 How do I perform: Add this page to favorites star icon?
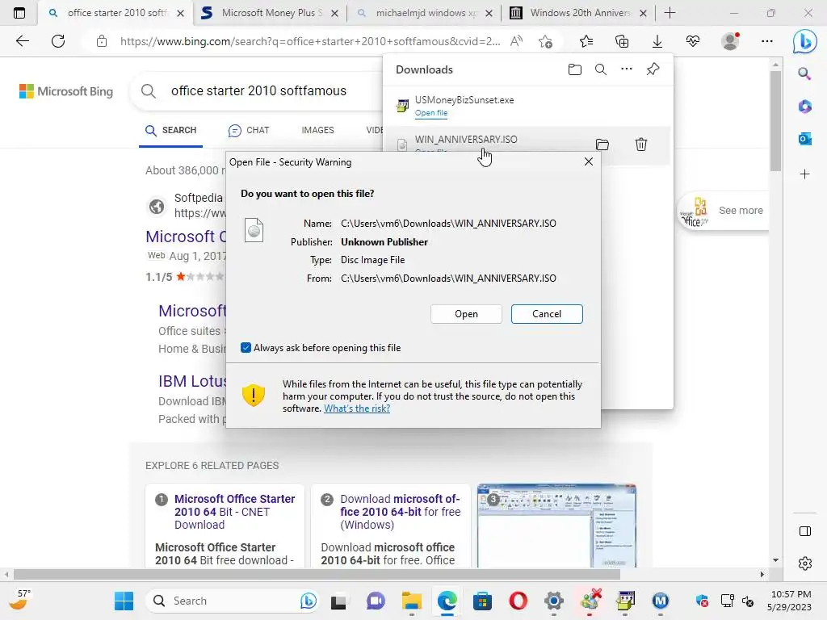tap(546, 41)
